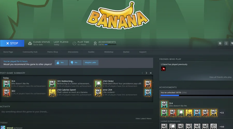Click 200 icon in Achievements panel

[197, 113]
